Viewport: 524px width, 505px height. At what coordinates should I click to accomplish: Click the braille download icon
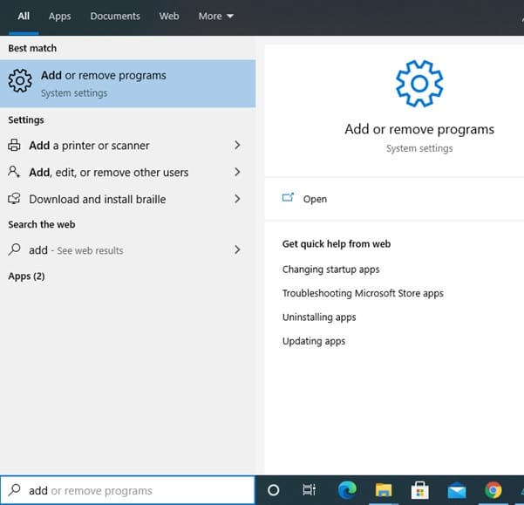point(14,199)
